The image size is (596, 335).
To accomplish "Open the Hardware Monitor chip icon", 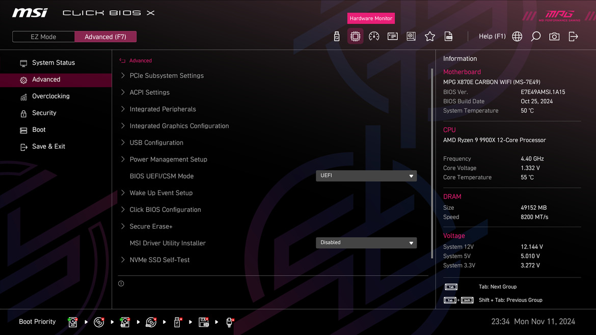I will [356, 37].
